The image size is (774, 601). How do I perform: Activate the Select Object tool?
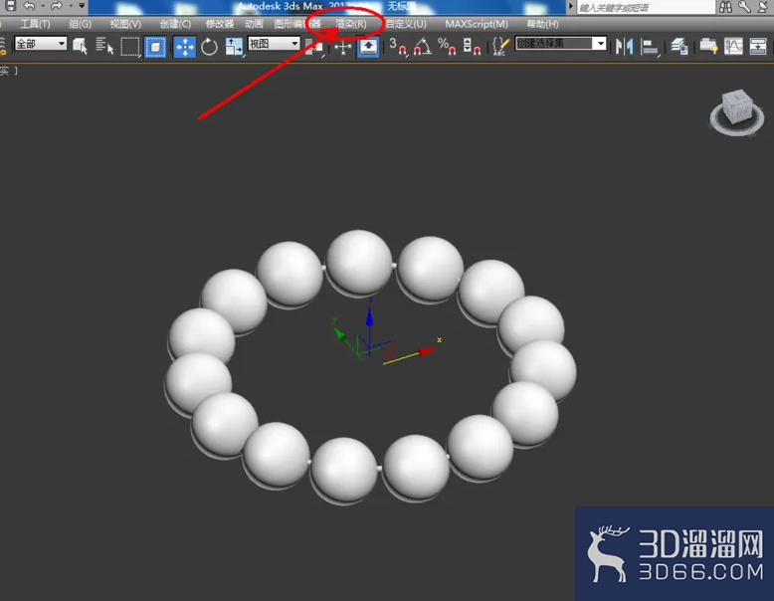(80, 47)
